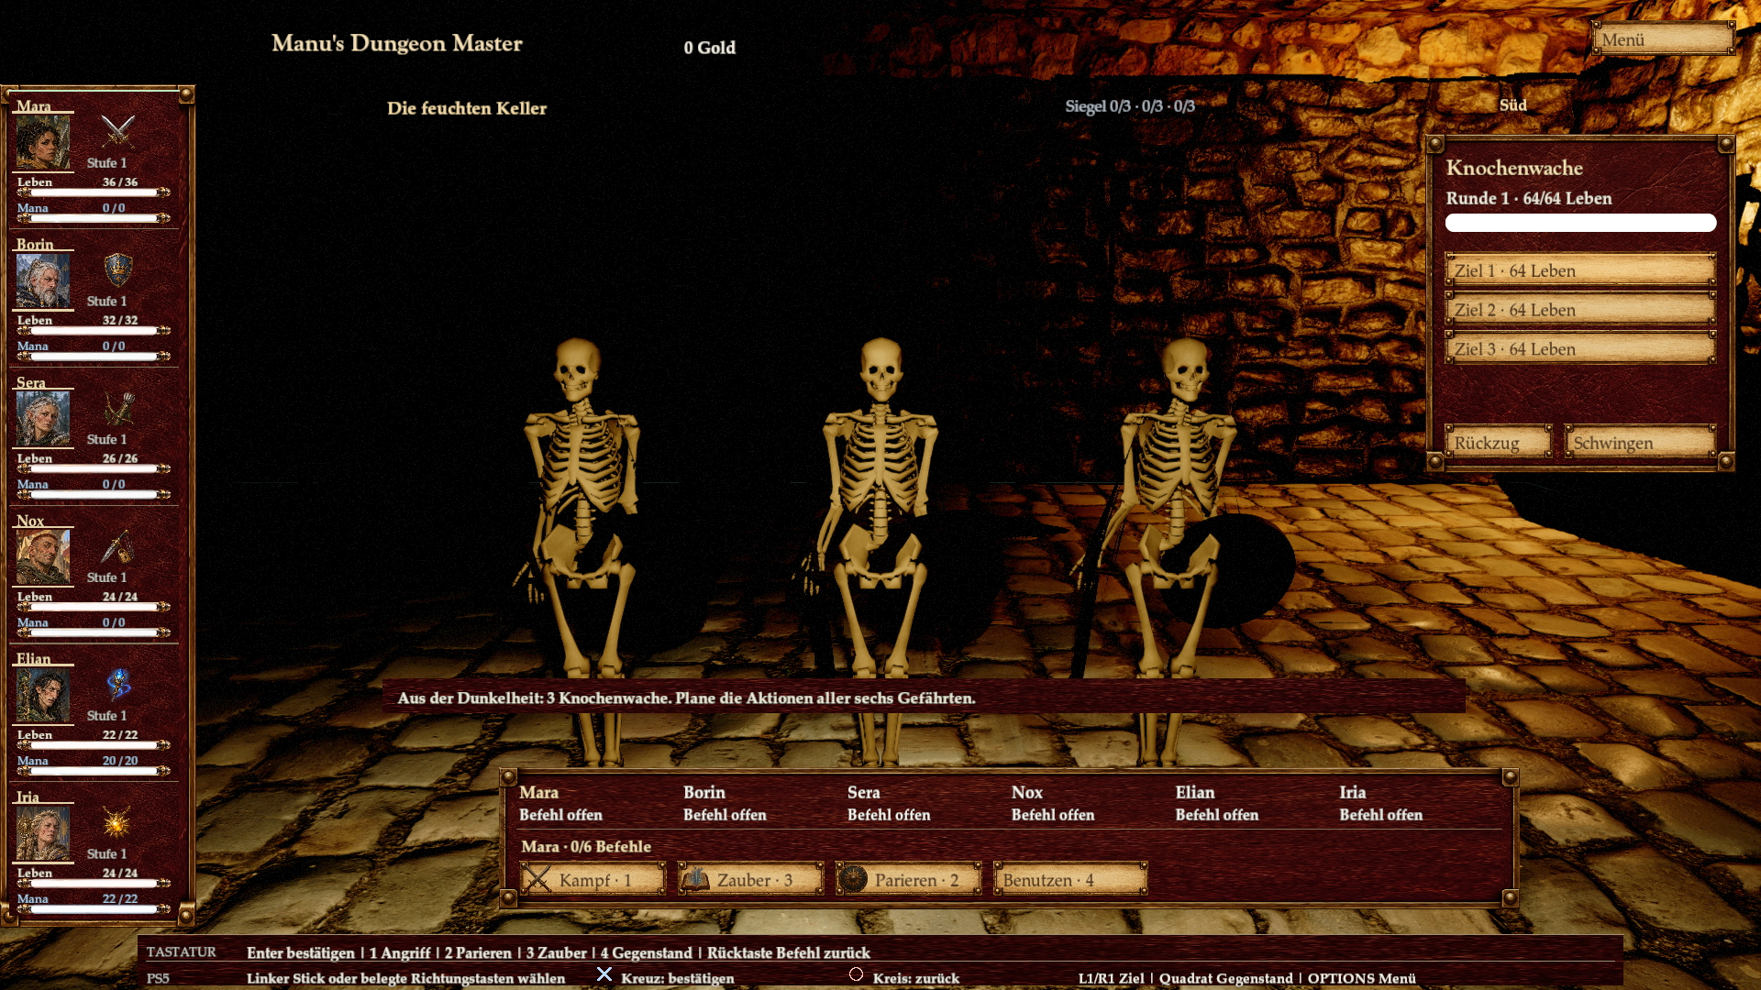Choose the Benutzen · 4 command
Image resolution: width=1761 pixels, height=990 pixels.
pos(1070,879)
